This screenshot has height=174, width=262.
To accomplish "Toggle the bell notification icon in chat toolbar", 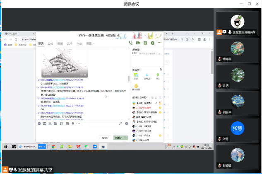I will tap(72, 123).
